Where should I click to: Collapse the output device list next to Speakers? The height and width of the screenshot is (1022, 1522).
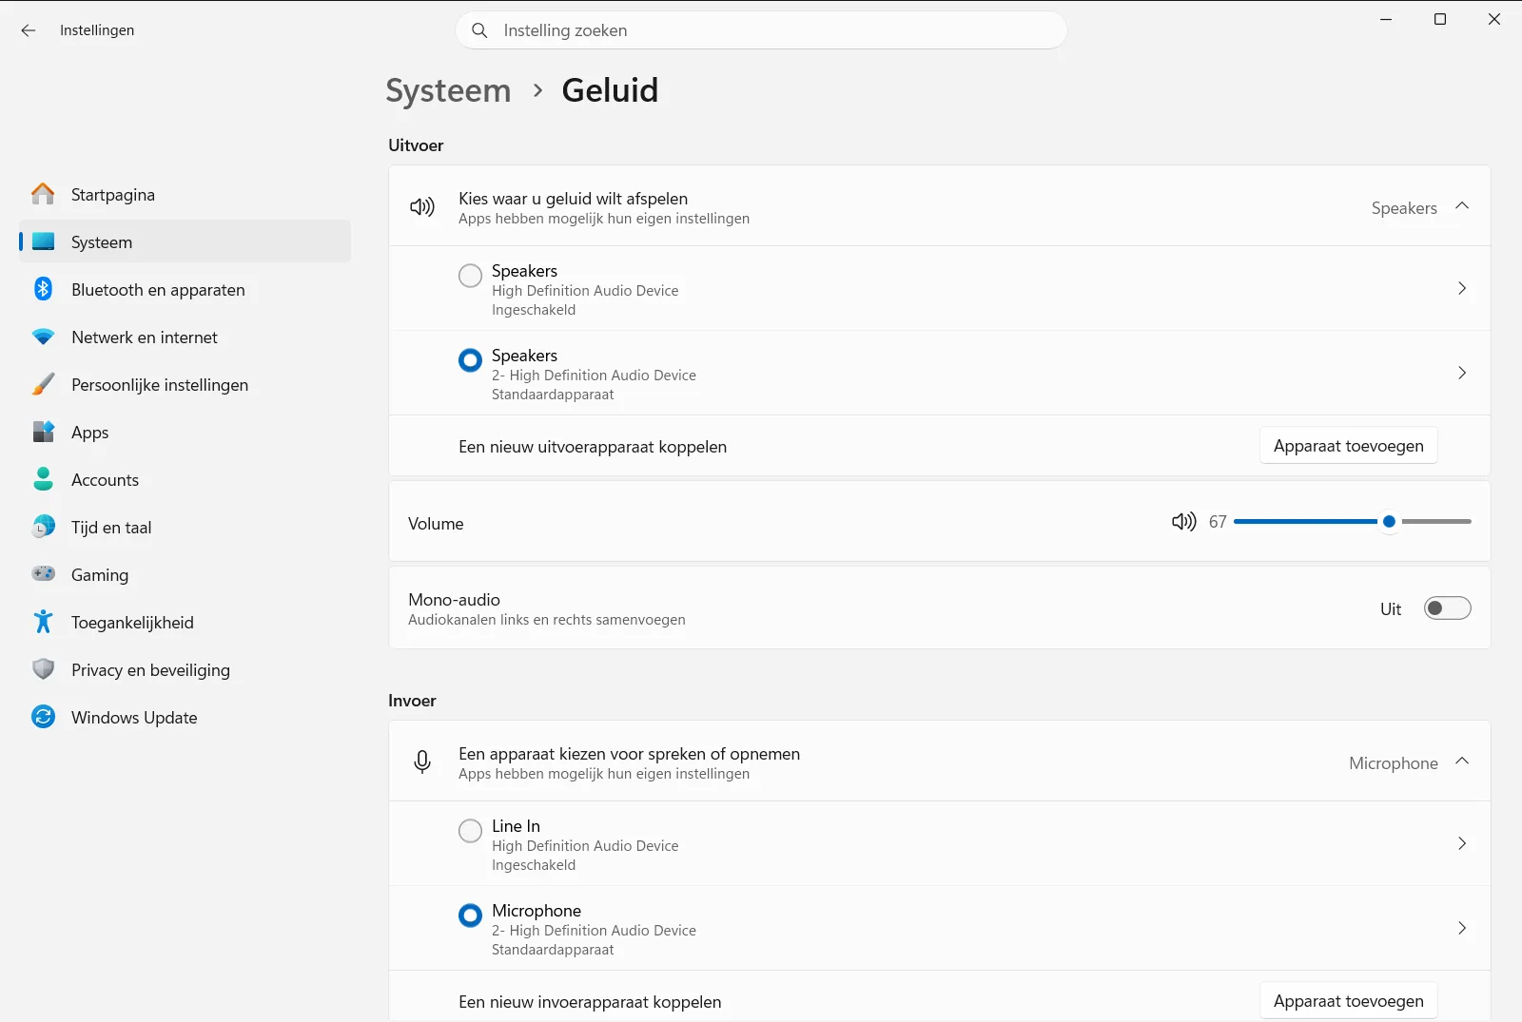[1462, 206]
